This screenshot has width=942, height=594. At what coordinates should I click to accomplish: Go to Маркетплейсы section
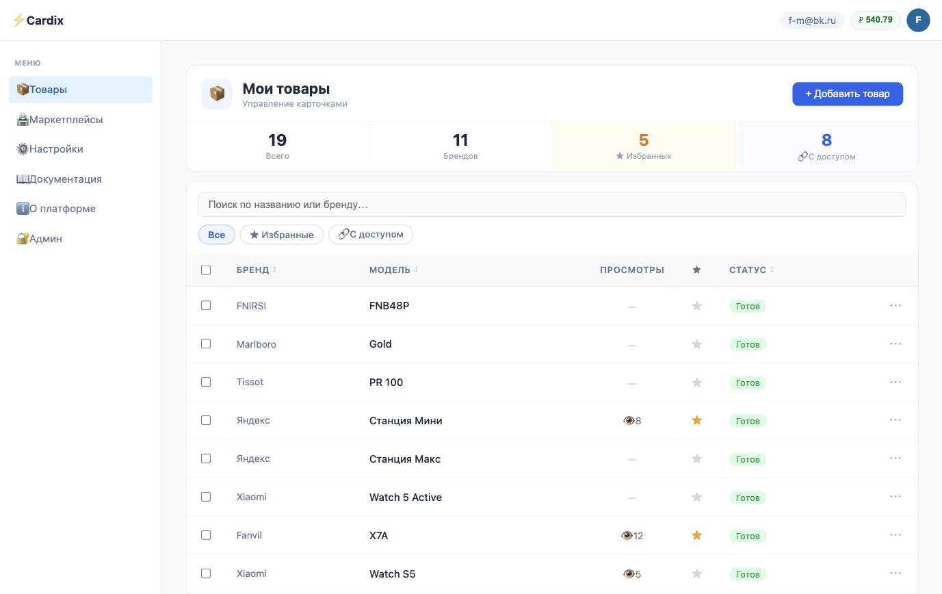[80, 120]
